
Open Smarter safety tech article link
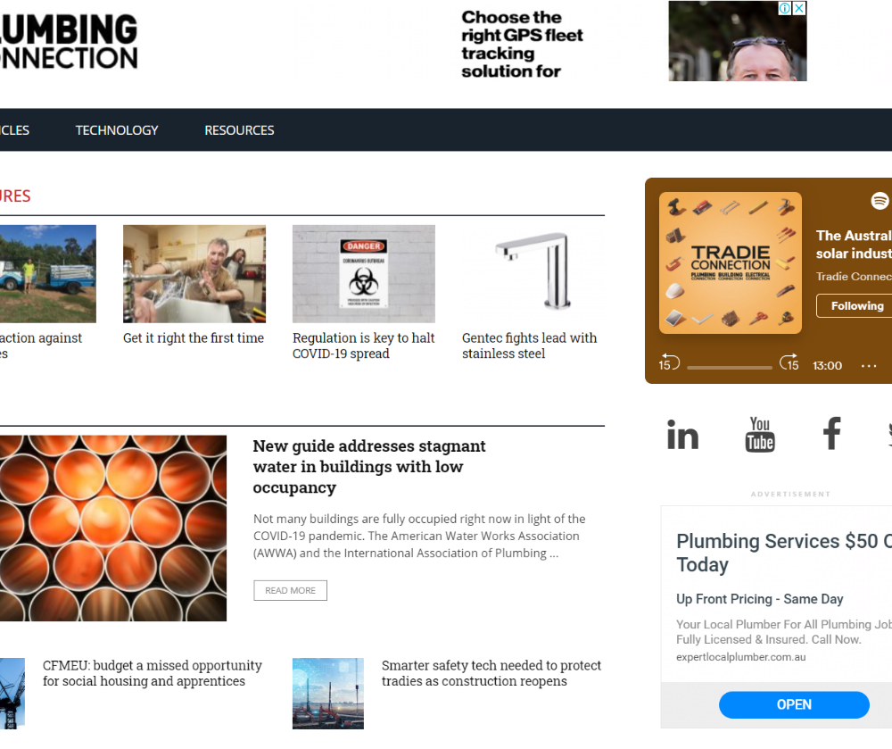click(x=491, y=673)
